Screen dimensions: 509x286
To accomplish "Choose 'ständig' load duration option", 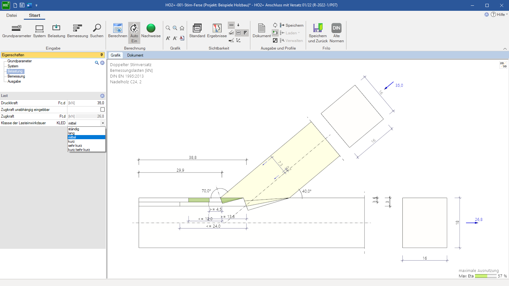I will click(86, 129).
